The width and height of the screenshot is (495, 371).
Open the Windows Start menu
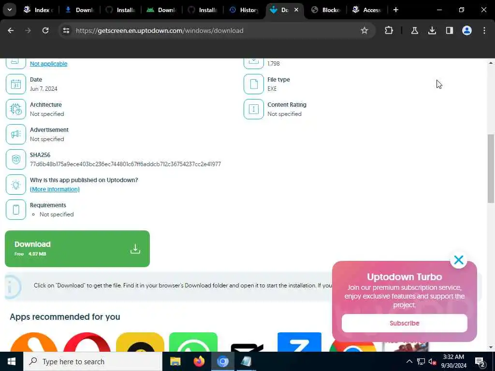(x=12, y=361)
